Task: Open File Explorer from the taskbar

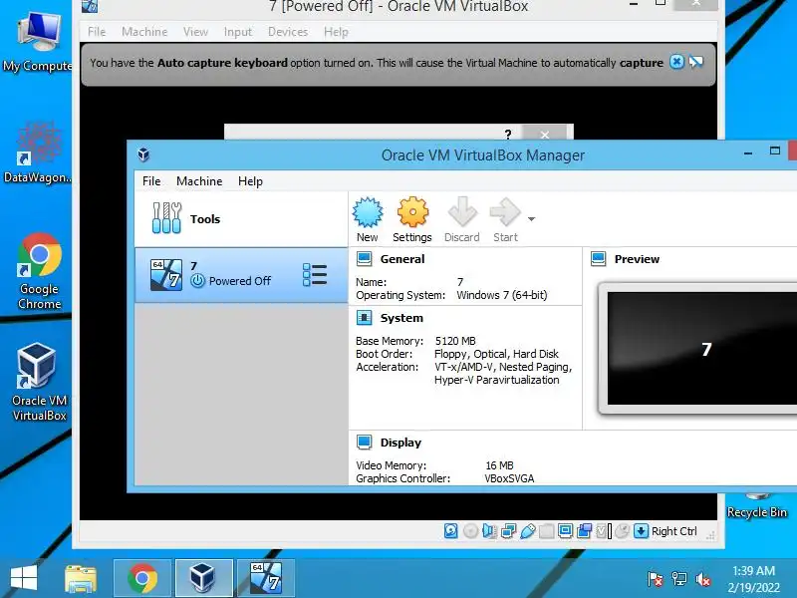Action: click(x=81, y=579)
